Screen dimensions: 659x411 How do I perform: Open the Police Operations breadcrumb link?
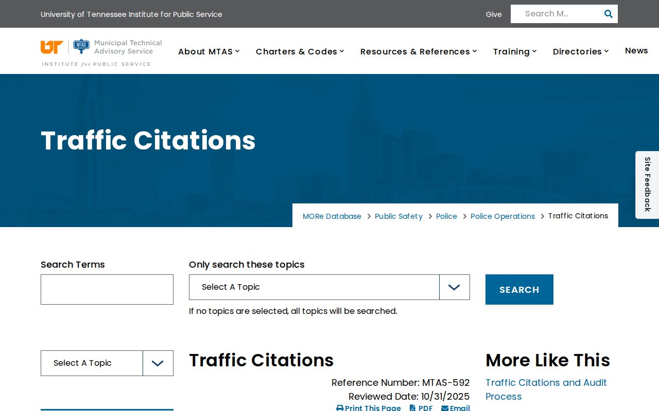[x=502, y=216]
